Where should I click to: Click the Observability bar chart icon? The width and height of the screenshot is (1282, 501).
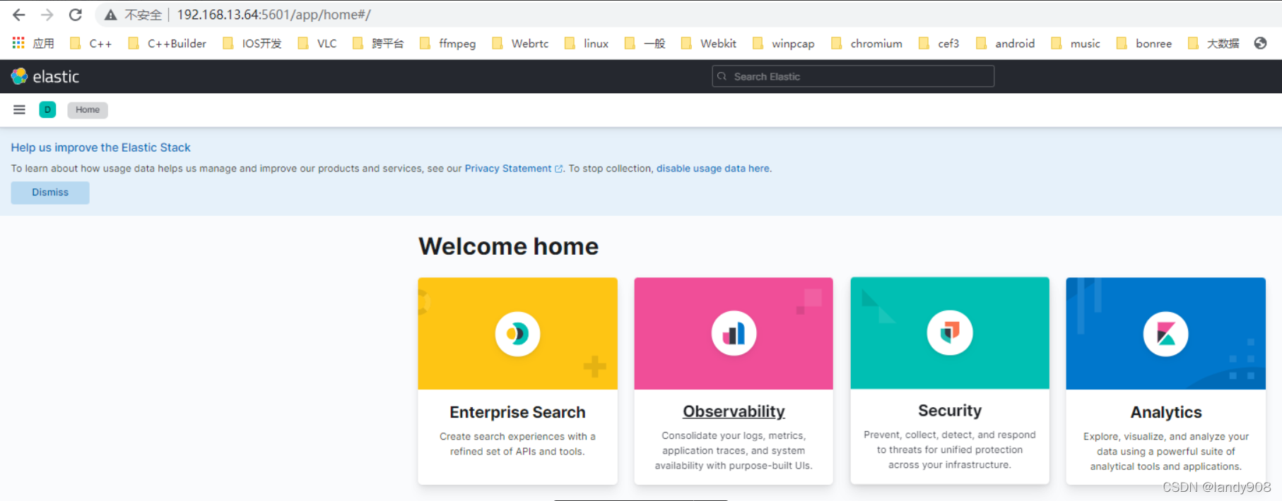tap(734, 333)
